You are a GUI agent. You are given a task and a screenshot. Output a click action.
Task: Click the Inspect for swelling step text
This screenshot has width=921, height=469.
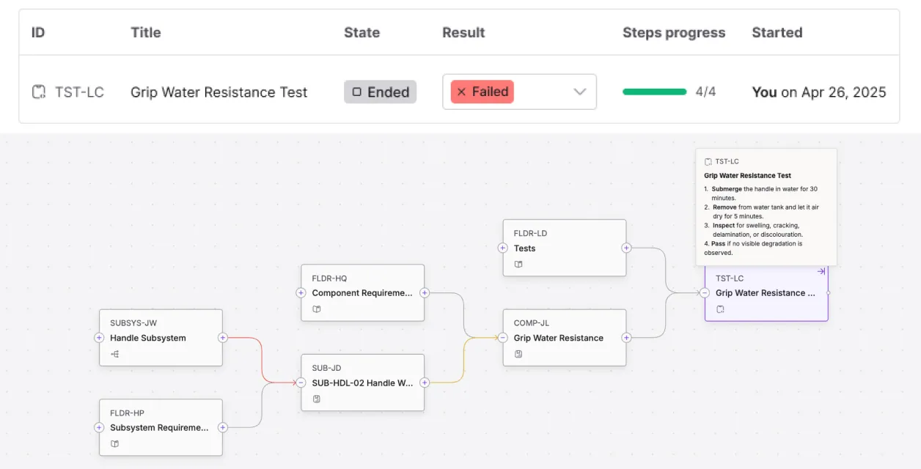(x=755, y=230)
